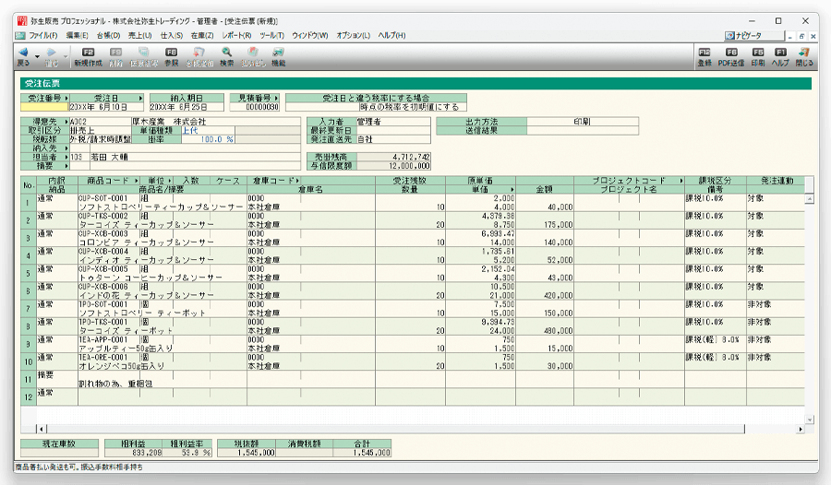Click the 単価種類 上代 field
The image size is (831, 485).
[x=208, y=130]
